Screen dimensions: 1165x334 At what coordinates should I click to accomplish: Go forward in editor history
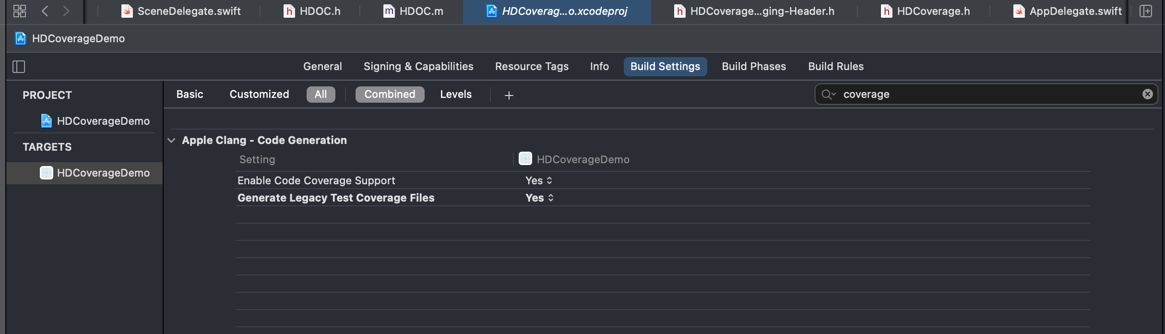coord(66,11)
